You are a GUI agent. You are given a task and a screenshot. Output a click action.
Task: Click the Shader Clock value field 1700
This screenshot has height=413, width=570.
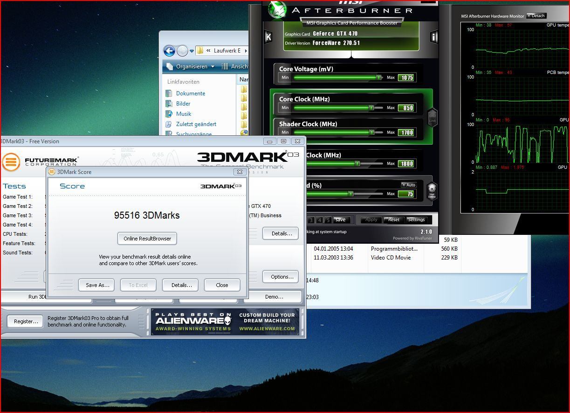[406, 133]
